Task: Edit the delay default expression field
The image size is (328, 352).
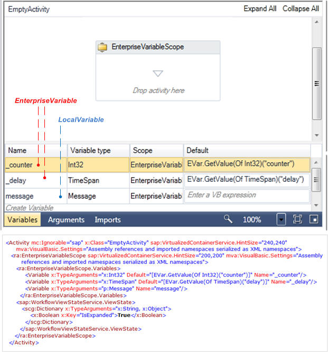Action: (x=247, y=180)
